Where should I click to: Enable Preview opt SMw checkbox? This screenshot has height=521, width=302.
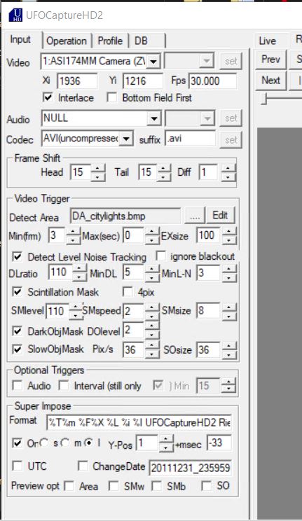tap(114, 486)
